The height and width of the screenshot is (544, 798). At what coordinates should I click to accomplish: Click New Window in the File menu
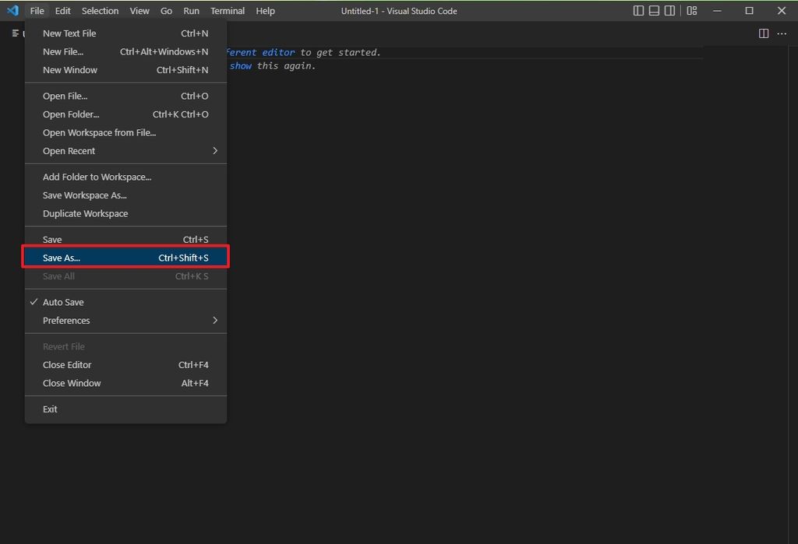coord(70,70)
